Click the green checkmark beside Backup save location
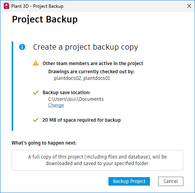Image resolution: width=195 pixels, height=193 pixels. 36,93
